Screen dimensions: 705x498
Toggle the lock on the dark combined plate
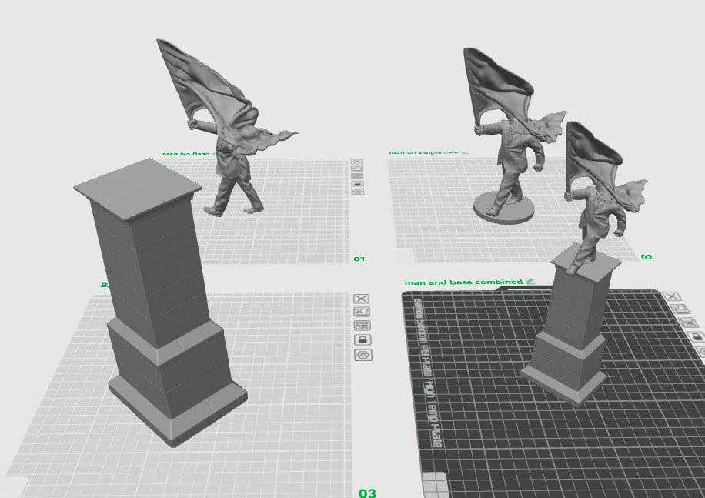coord(697,336)
